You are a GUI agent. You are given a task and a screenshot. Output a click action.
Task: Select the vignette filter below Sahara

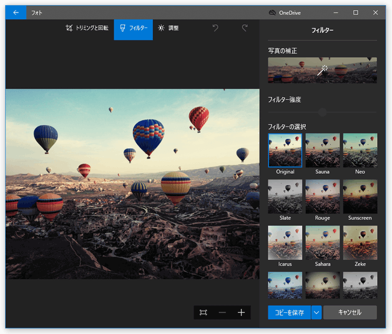323,285
